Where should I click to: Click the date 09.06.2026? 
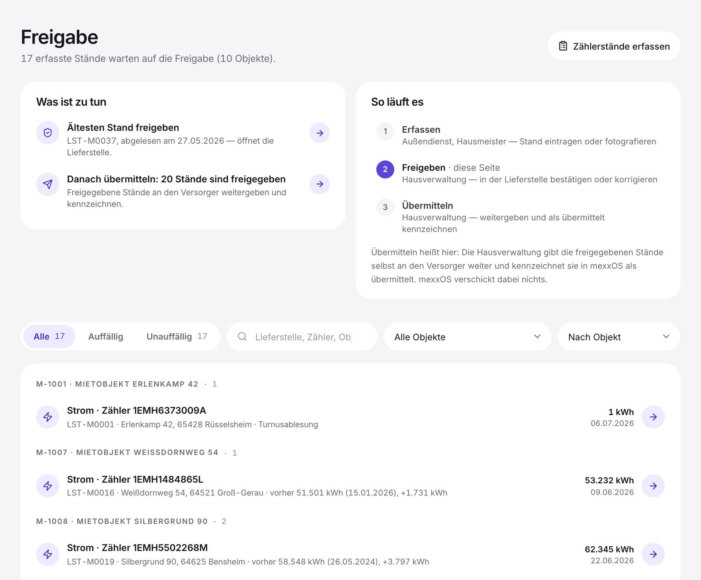[612, 492]
